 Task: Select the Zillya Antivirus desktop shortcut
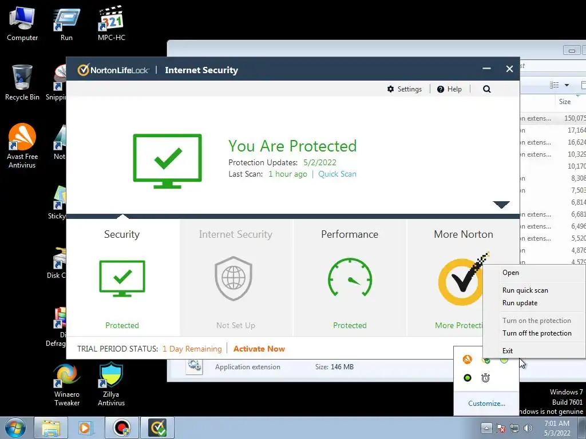[112, 385]
